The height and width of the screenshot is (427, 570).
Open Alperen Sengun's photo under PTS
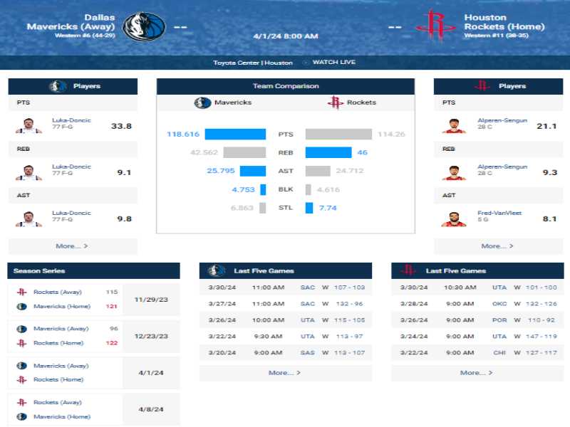coord(454,126)
